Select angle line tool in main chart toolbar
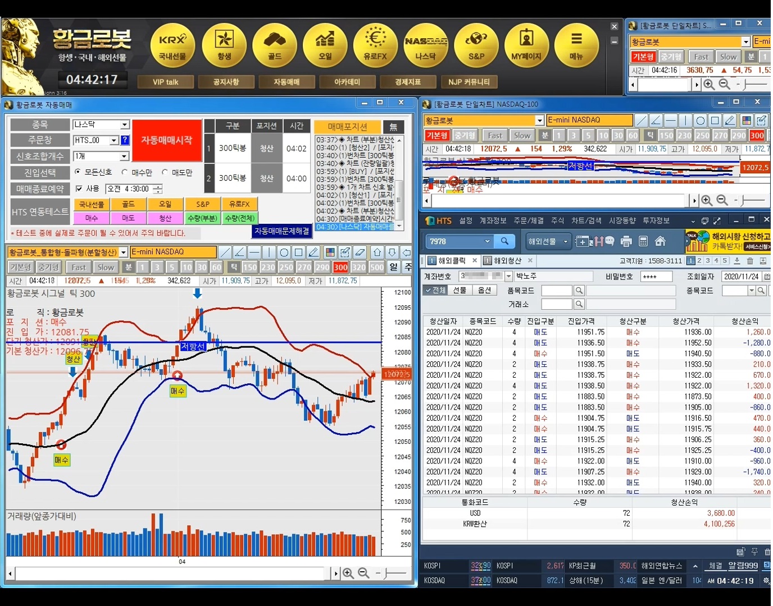773x606 pixels. [x=239, y=252]
